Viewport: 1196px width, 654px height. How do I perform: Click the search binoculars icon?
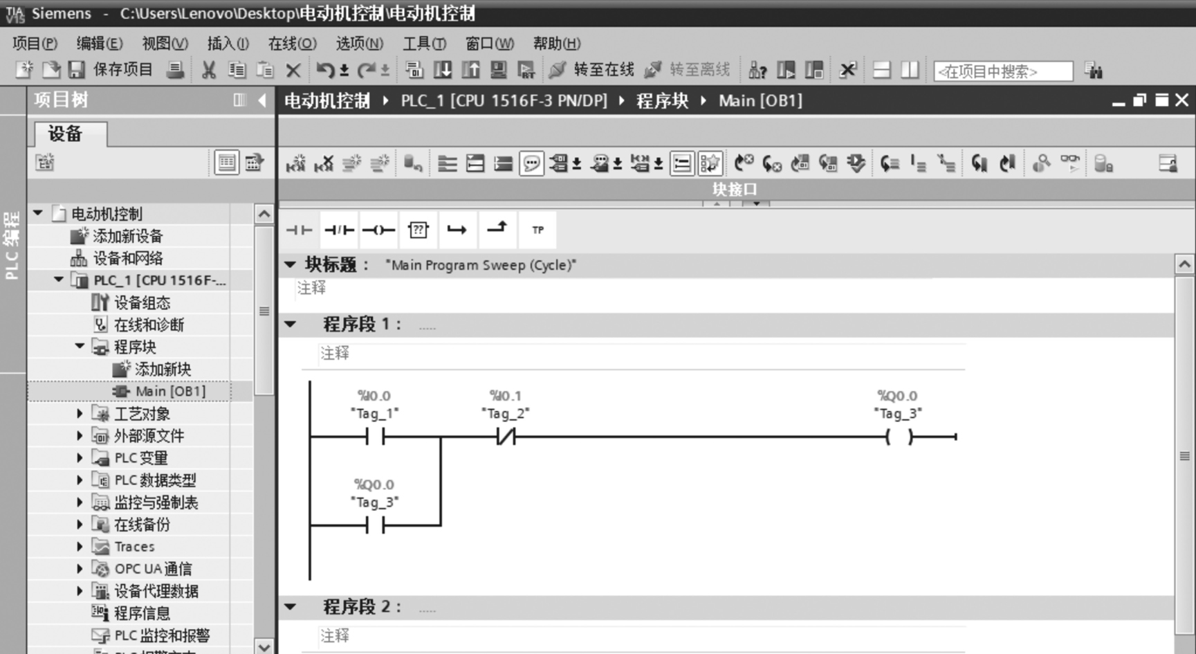click(1093, 71)
